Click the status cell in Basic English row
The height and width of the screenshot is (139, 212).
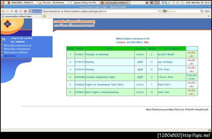(x=192, y=92)
